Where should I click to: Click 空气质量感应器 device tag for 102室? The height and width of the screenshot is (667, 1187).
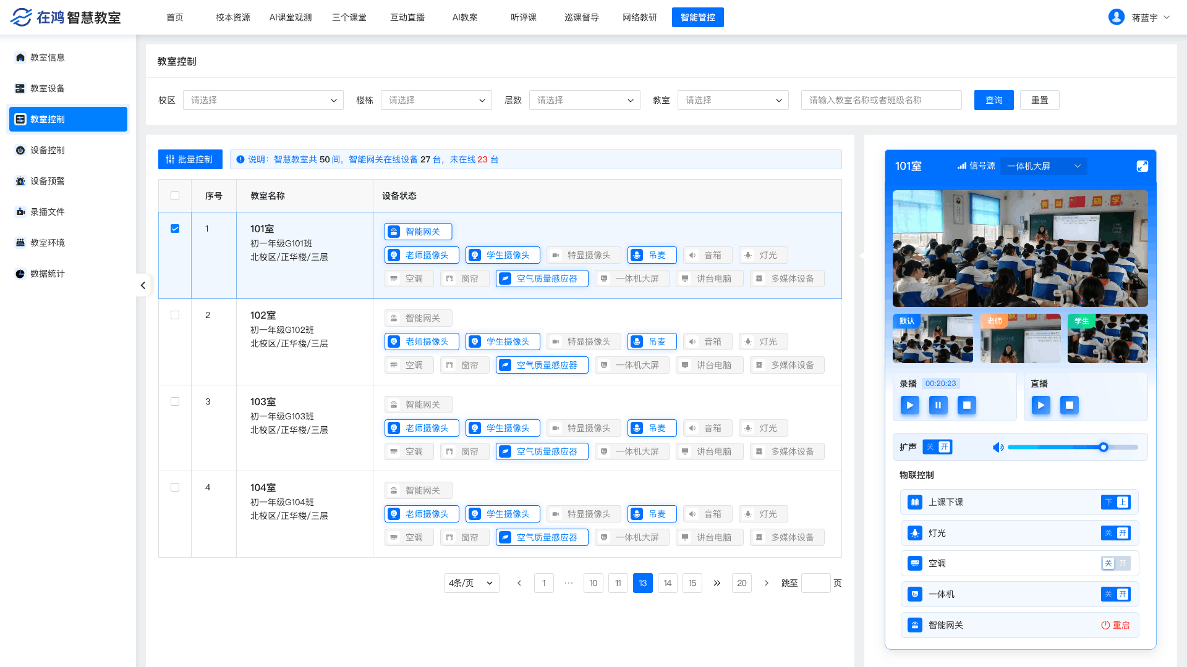(x=542, y=365)
